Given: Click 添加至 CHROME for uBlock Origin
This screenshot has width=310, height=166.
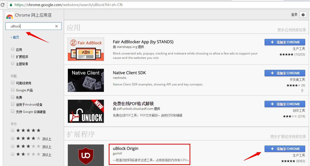Looking at the screenshot, I should point(285,149).
